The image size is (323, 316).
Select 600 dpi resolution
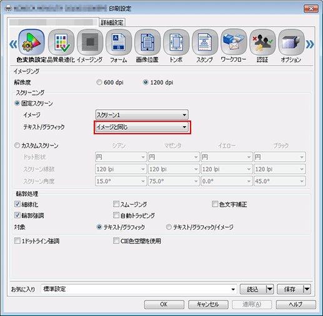[x=99, y=82]
